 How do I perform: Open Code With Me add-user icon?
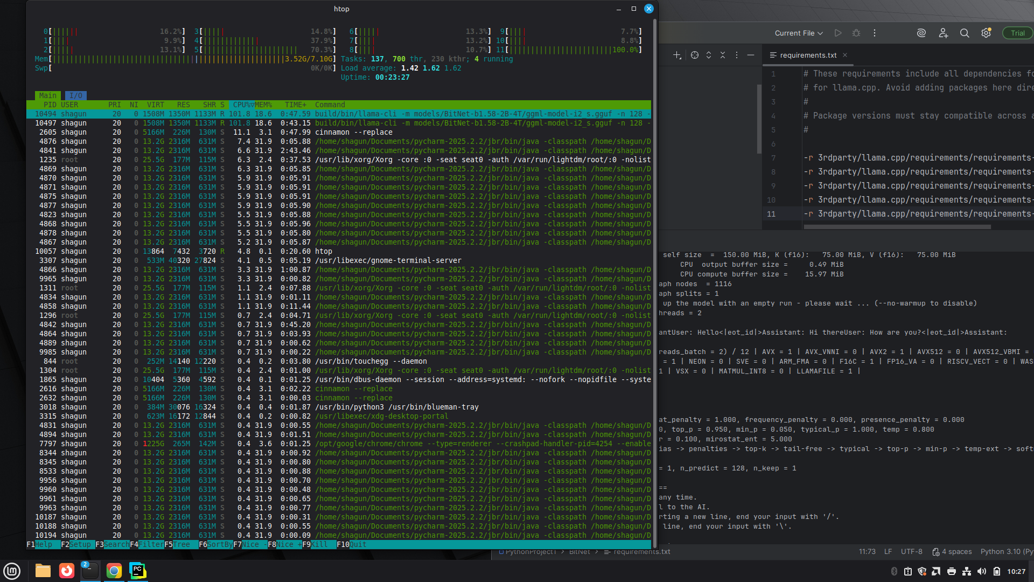point(943,33)
